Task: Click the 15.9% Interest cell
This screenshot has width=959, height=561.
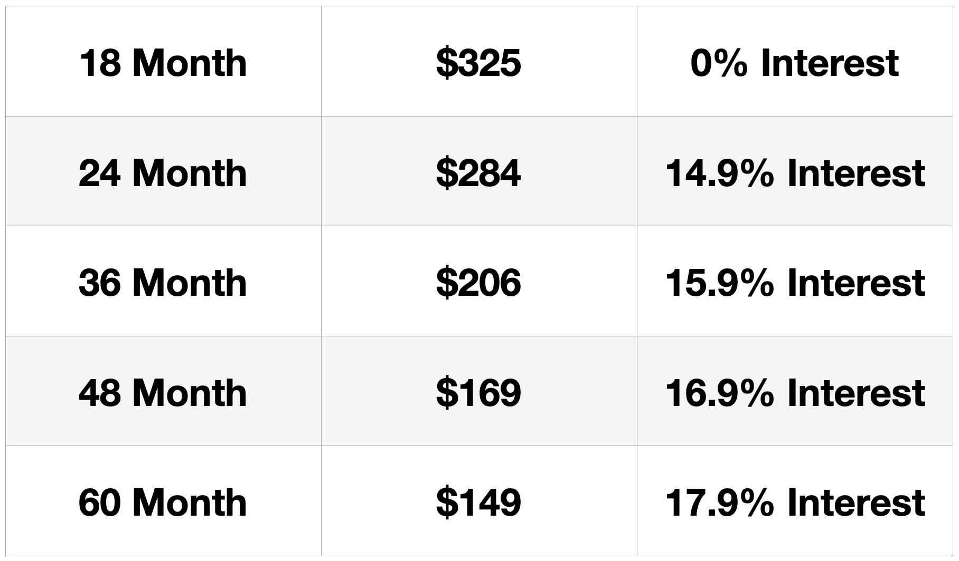Action: (x=794, y=282)
